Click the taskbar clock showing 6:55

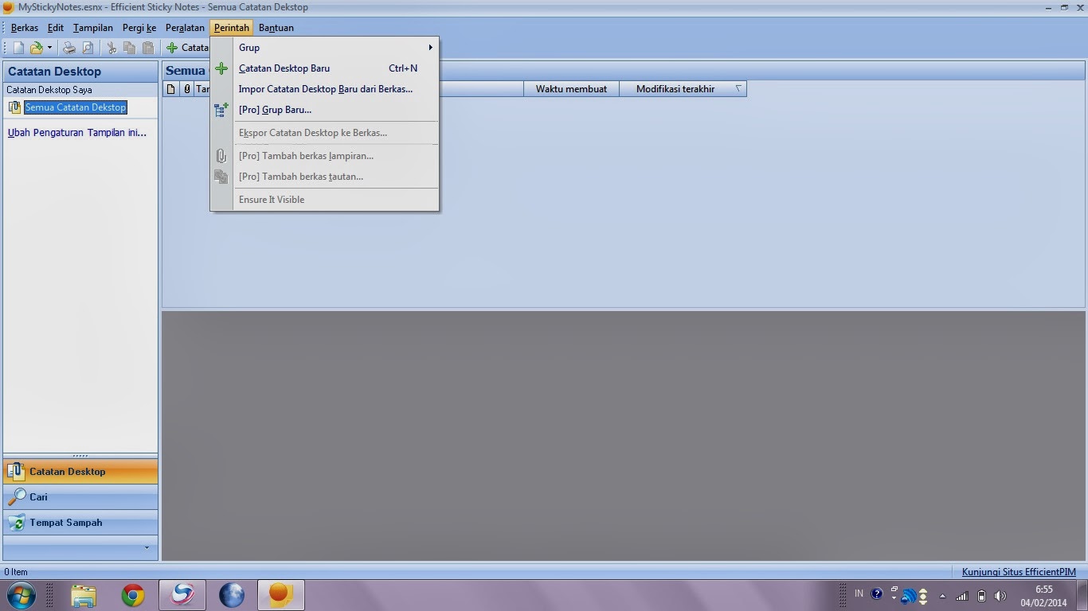tap(1043, 595)
